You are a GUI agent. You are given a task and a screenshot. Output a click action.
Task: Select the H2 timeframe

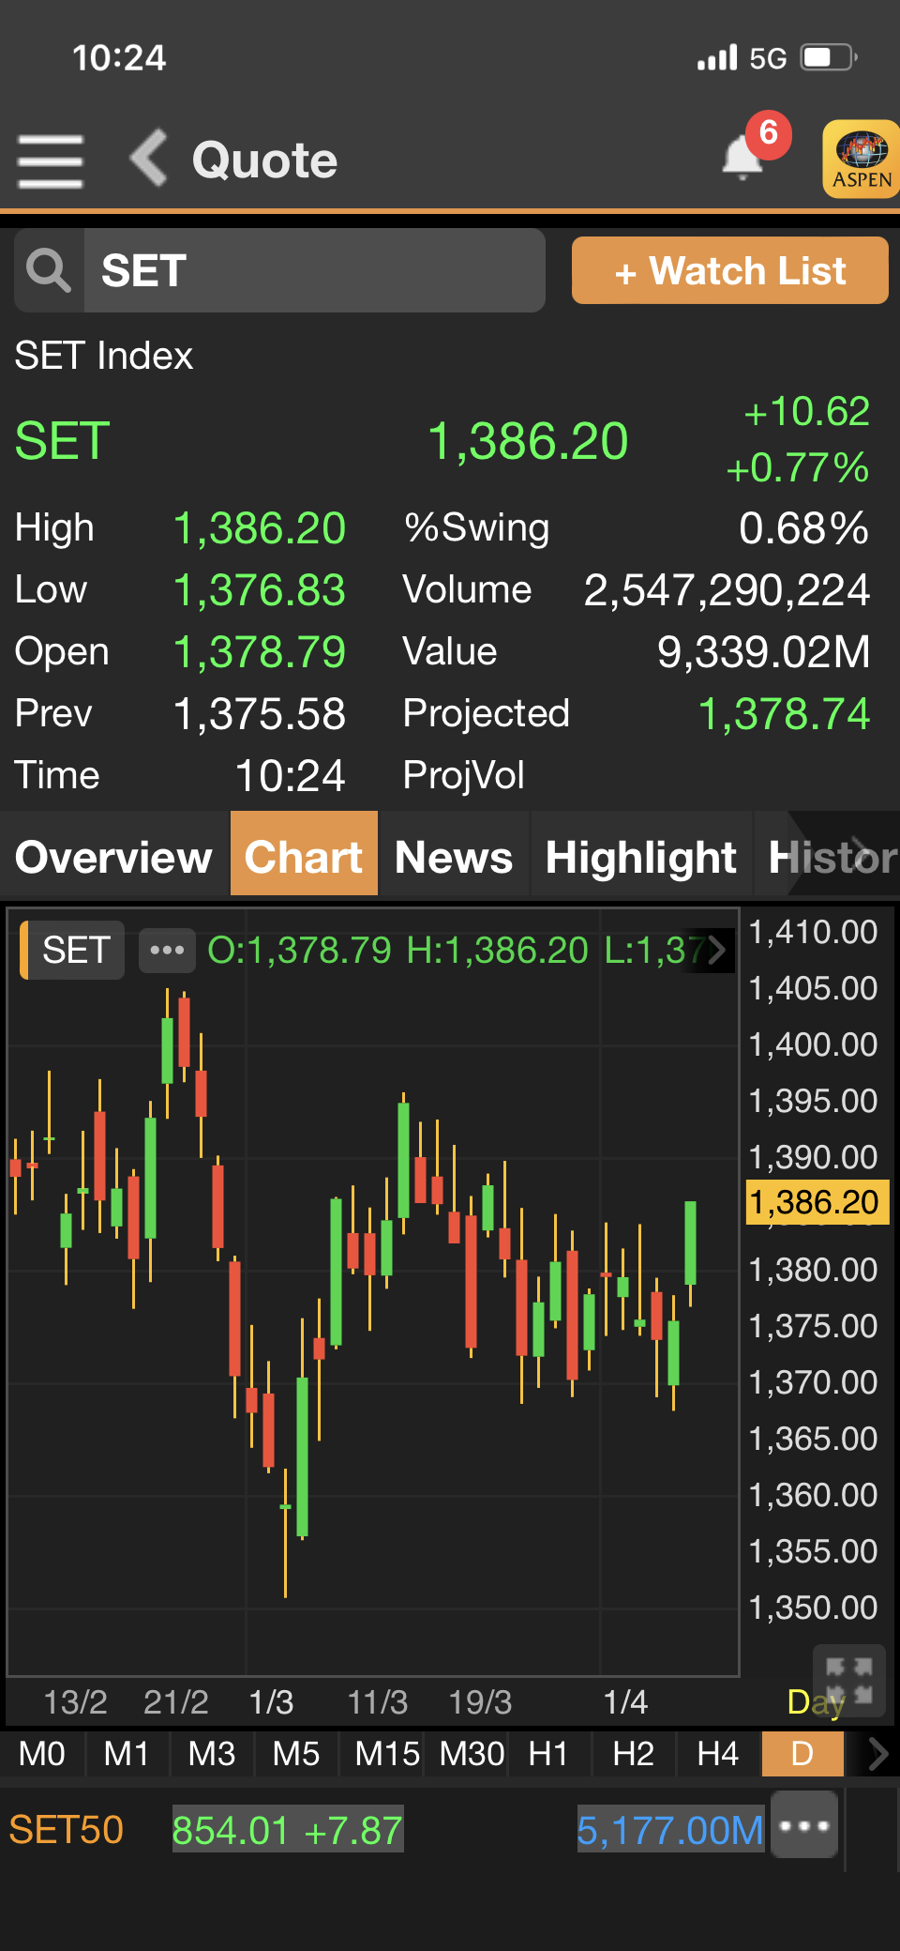633,1753
